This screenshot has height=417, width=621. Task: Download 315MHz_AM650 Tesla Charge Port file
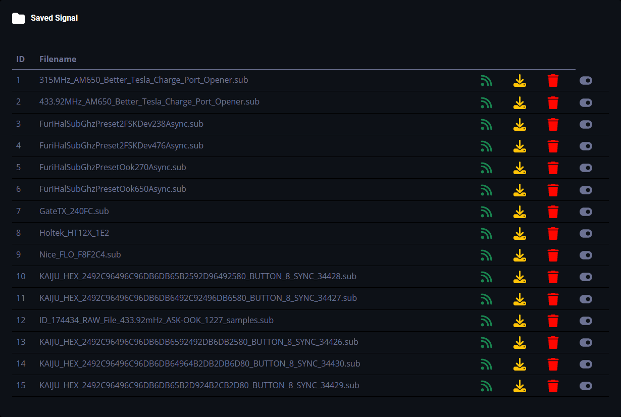click(x=520, y=81)
